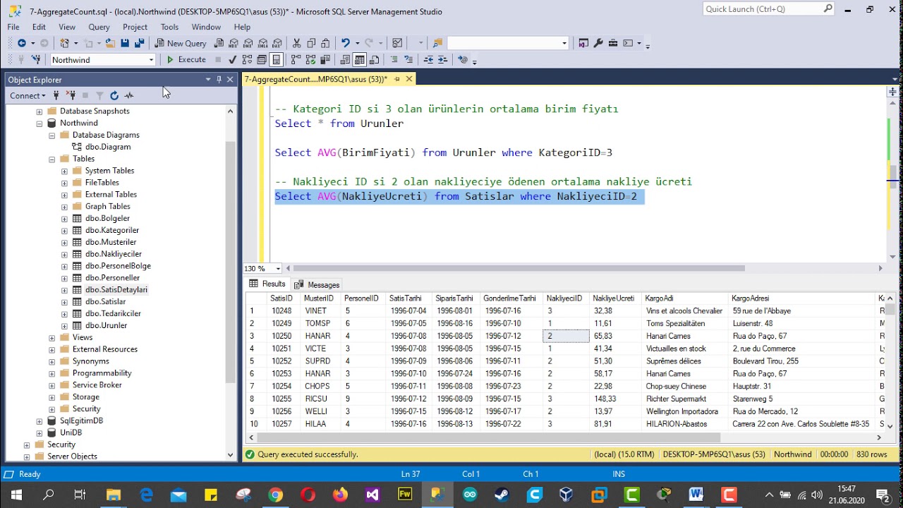The image size is (903, 508).
Task: Click the Parse checkmark icon
Action: (232, 60)
